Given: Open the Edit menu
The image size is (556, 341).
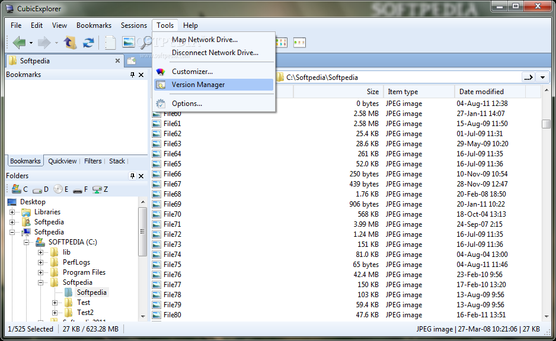Looking at the screenshot, I should 37,25.
